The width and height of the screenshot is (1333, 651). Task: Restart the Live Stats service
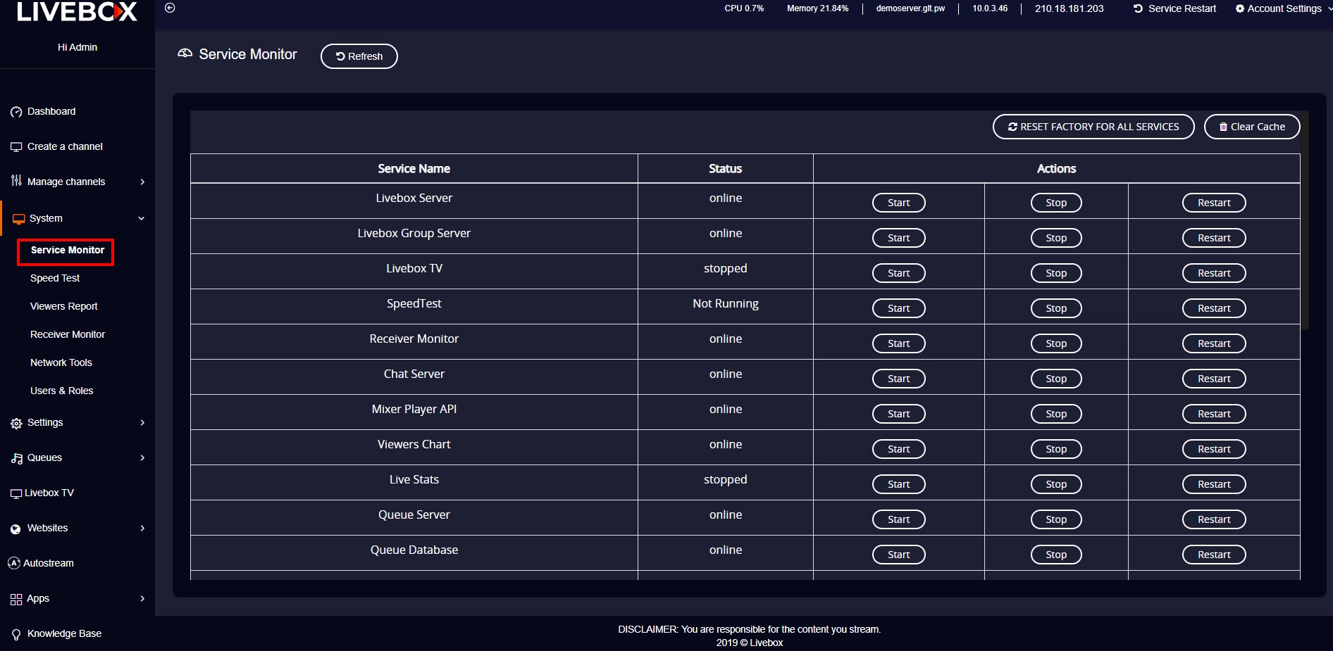point(1214,484)
